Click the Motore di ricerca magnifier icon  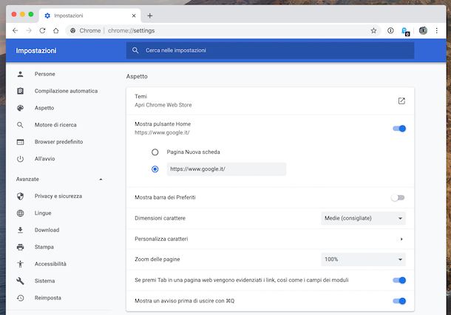pyautogui.click(x=20, y=125)
